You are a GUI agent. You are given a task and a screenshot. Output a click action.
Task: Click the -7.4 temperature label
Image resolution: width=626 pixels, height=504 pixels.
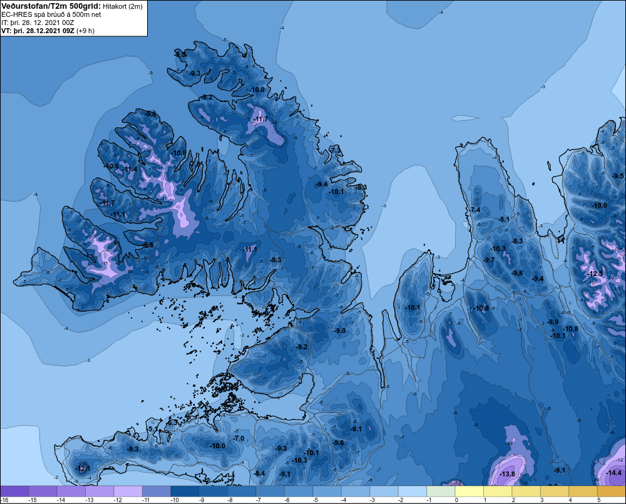pos(475,210)
